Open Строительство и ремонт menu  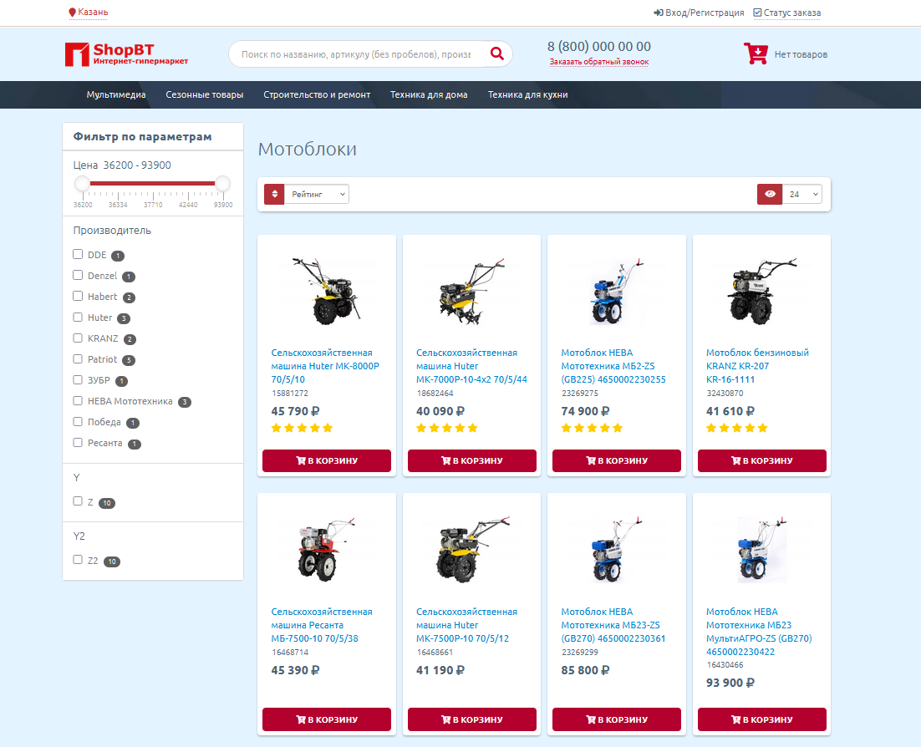[318, 94]
